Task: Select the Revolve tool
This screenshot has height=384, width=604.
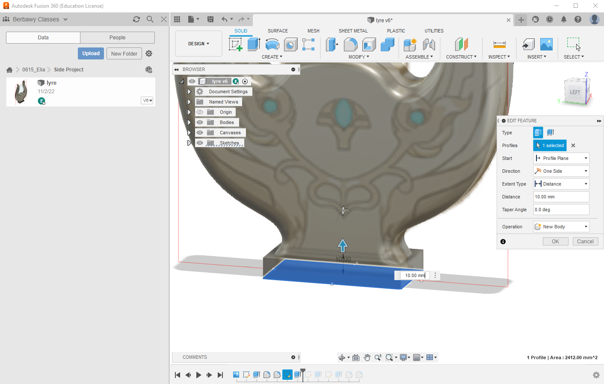Action: (x=272, y=44)
